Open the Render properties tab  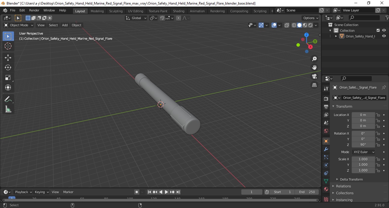326,99
